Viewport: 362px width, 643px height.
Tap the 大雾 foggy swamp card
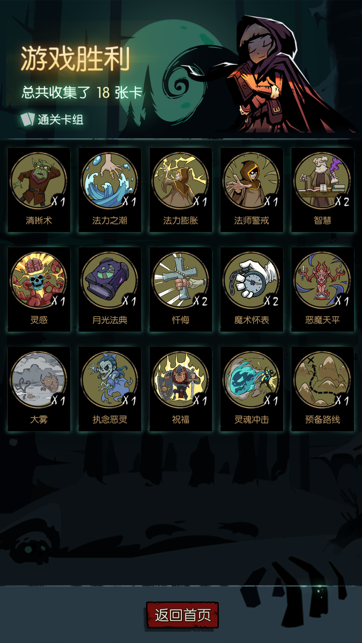tap(39, 389)
